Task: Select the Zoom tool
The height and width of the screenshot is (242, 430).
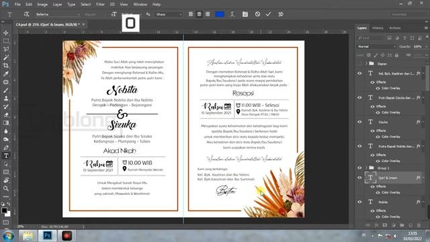Action: 6,188
